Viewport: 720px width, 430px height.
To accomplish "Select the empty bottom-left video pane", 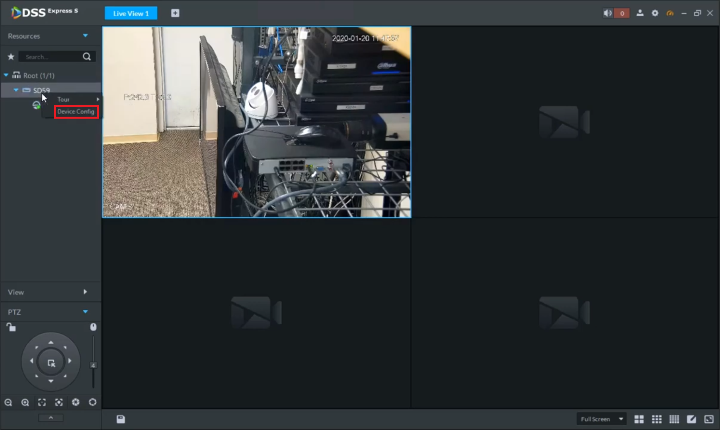I will coord(257,313).
